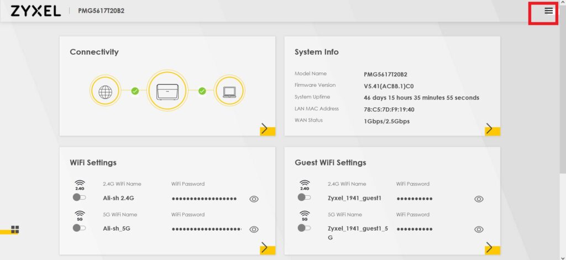Click the router device icon in Connectivity

click(x=167, y=91)
